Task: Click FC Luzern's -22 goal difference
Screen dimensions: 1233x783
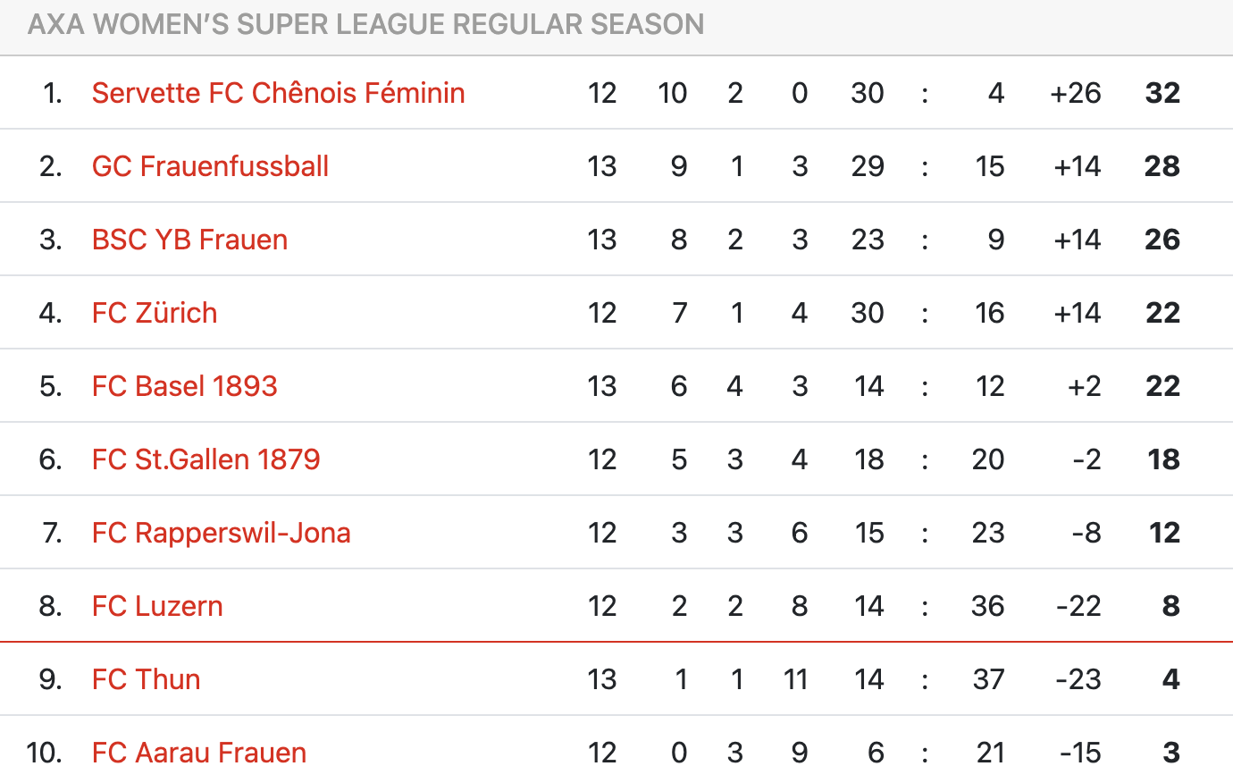Action: coord(1078,606)
